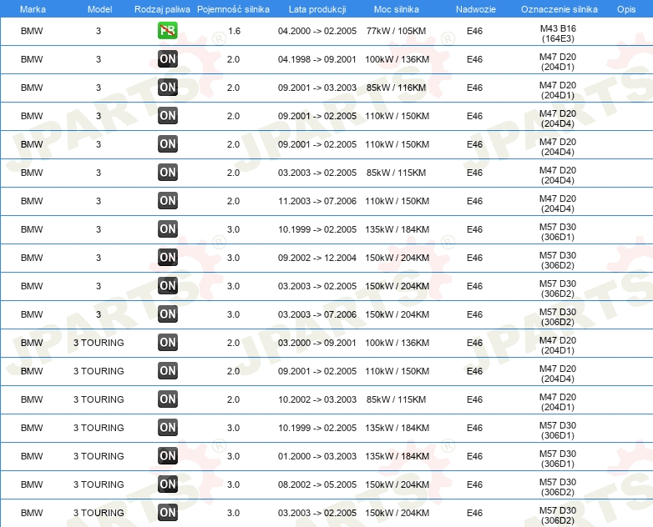Click the Lata produkcji column header
The height and width of the screenshot is (527, 653).
317,9
